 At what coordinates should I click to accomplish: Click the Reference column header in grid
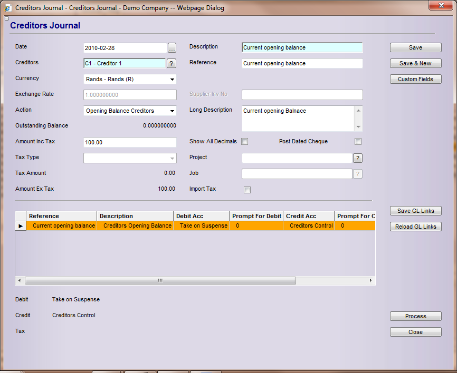point(61,216)
